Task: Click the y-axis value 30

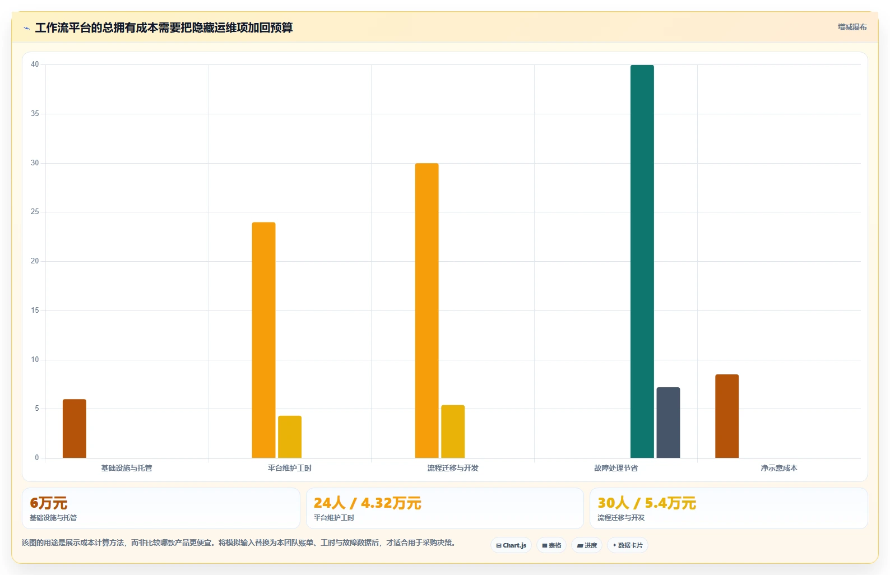Action: [35, 163]
